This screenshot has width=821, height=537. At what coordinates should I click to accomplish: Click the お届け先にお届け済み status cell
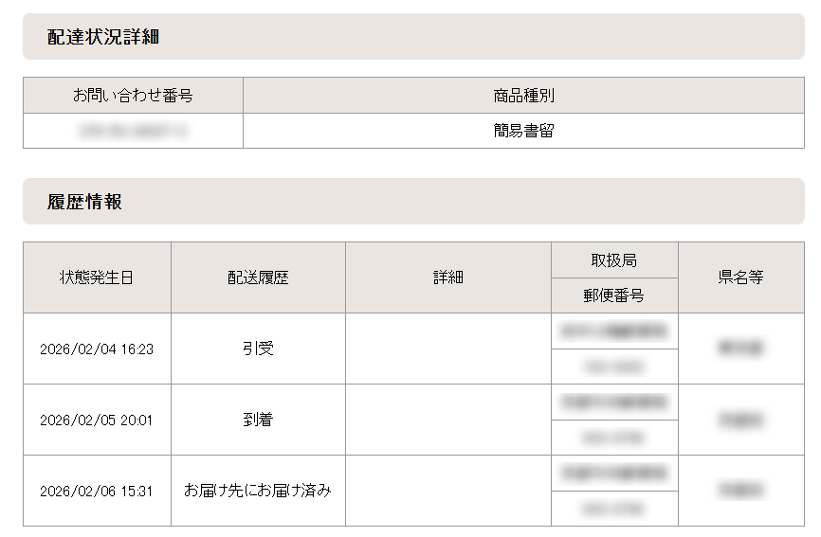[258, 491]
